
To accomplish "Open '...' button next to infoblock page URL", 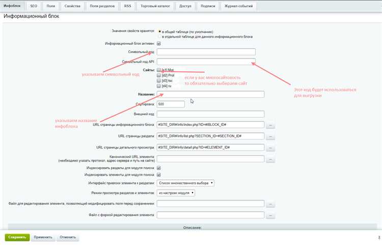I will click(x=270, y=125).
